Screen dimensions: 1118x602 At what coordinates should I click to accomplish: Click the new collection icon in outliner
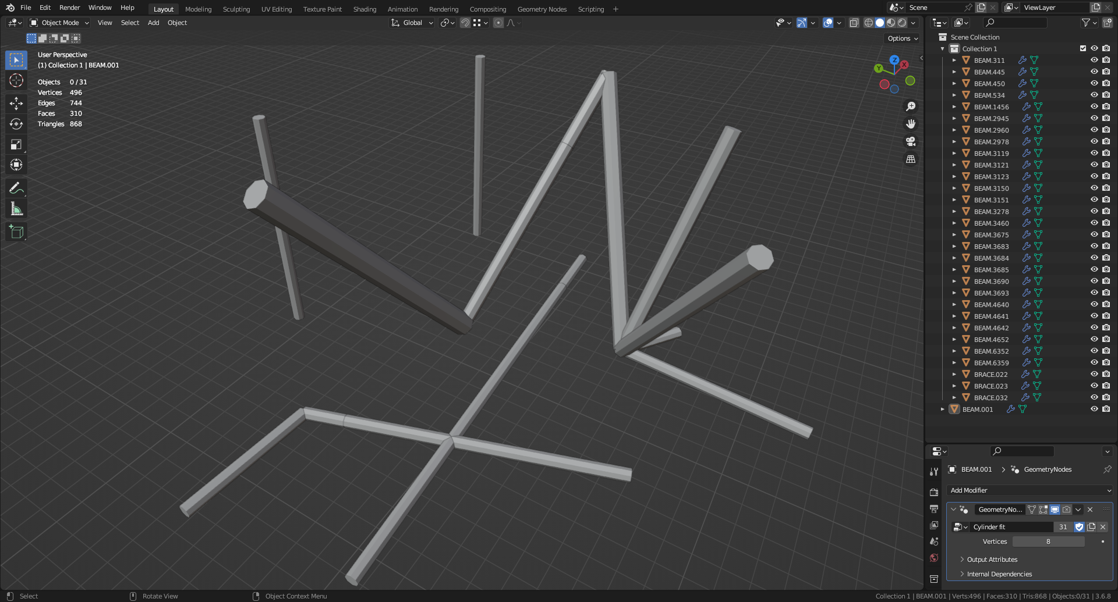pos(1107,23)
